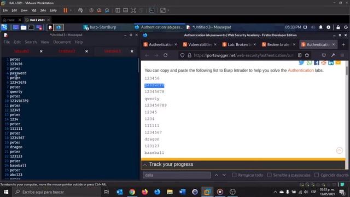The width and height of the screenshot is (350, 197).
Task: Click the find bar search field
Action: point(177,175)
